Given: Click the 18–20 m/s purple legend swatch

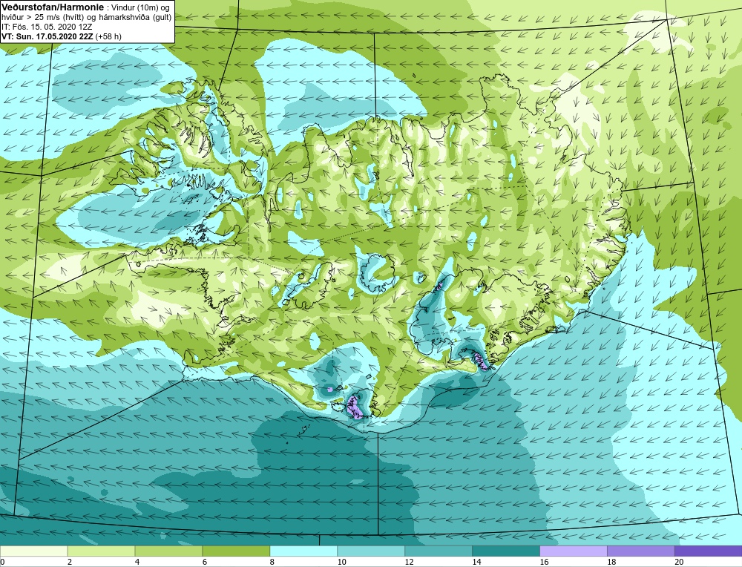Looking at the screenshot, I should click(641, 551).
